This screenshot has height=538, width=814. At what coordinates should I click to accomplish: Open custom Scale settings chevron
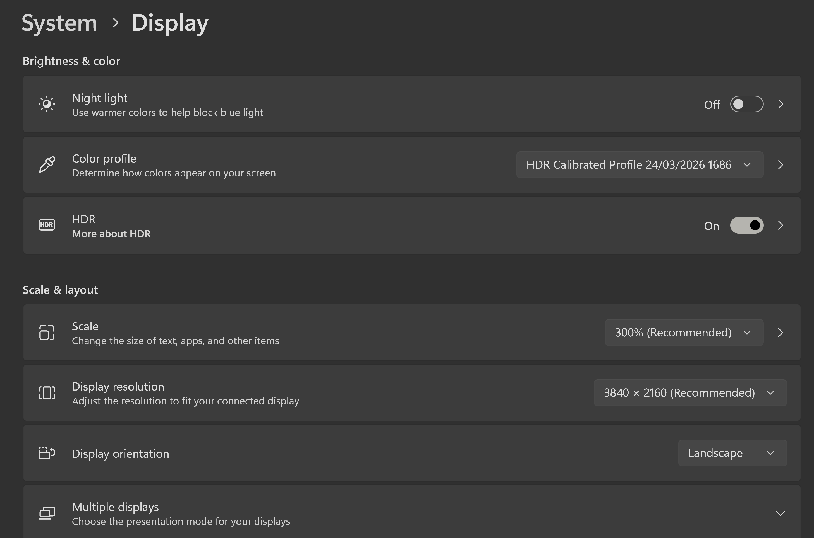(780, 333)
